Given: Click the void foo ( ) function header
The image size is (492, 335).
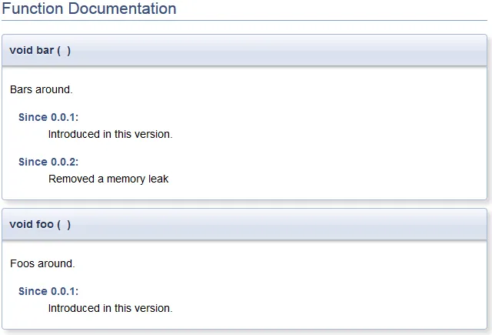Looking at the screenshot, I should [x=244, y=224].
